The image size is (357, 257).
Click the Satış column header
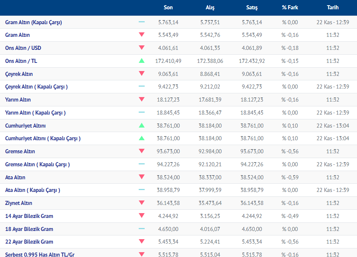coord(252,7)
